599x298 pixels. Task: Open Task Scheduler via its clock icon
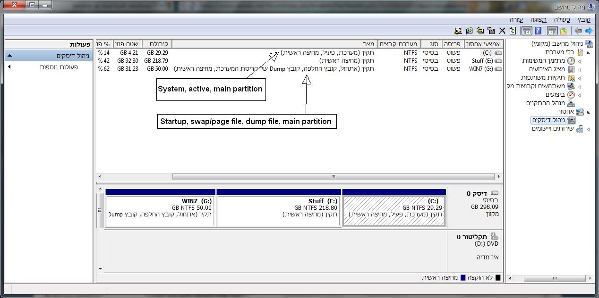570,61
